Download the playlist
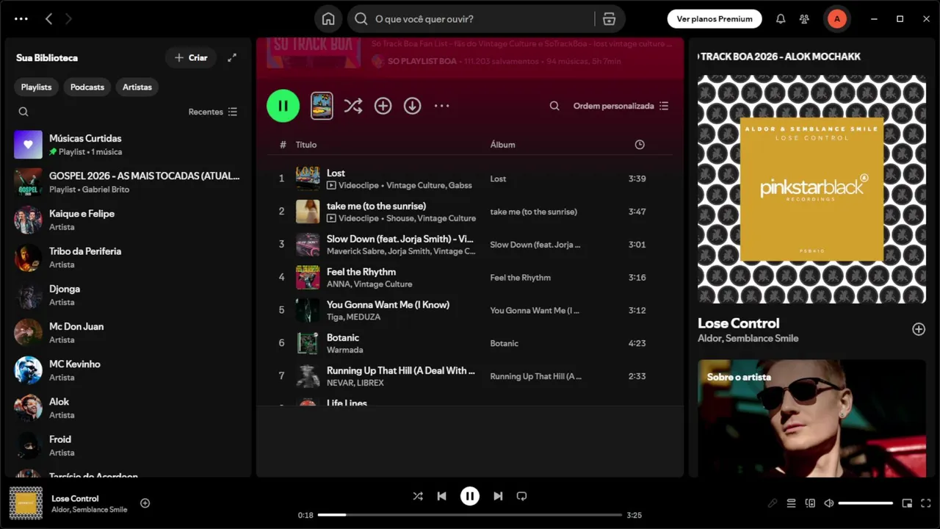 tap(412, 106)
